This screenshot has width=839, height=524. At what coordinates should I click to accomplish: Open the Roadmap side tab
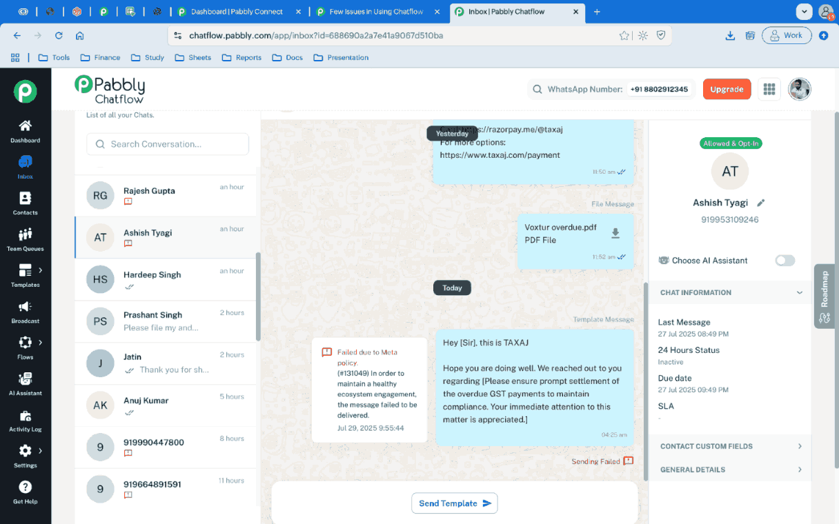(x=825, y=296)
